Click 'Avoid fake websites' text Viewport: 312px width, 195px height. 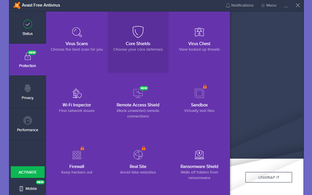138,172
